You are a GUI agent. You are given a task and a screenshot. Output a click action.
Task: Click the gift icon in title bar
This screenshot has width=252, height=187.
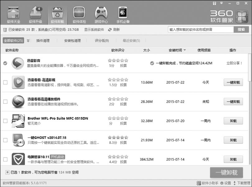214,3
